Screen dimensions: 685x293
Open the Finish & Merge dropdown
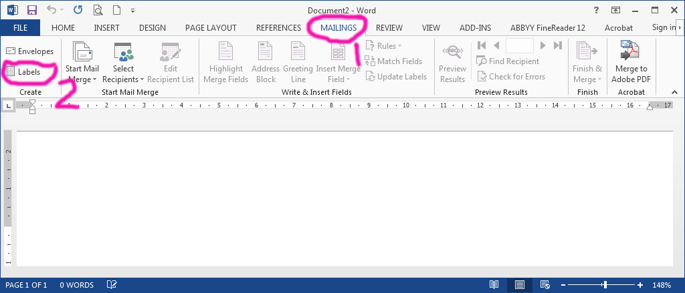pos(587,63)
